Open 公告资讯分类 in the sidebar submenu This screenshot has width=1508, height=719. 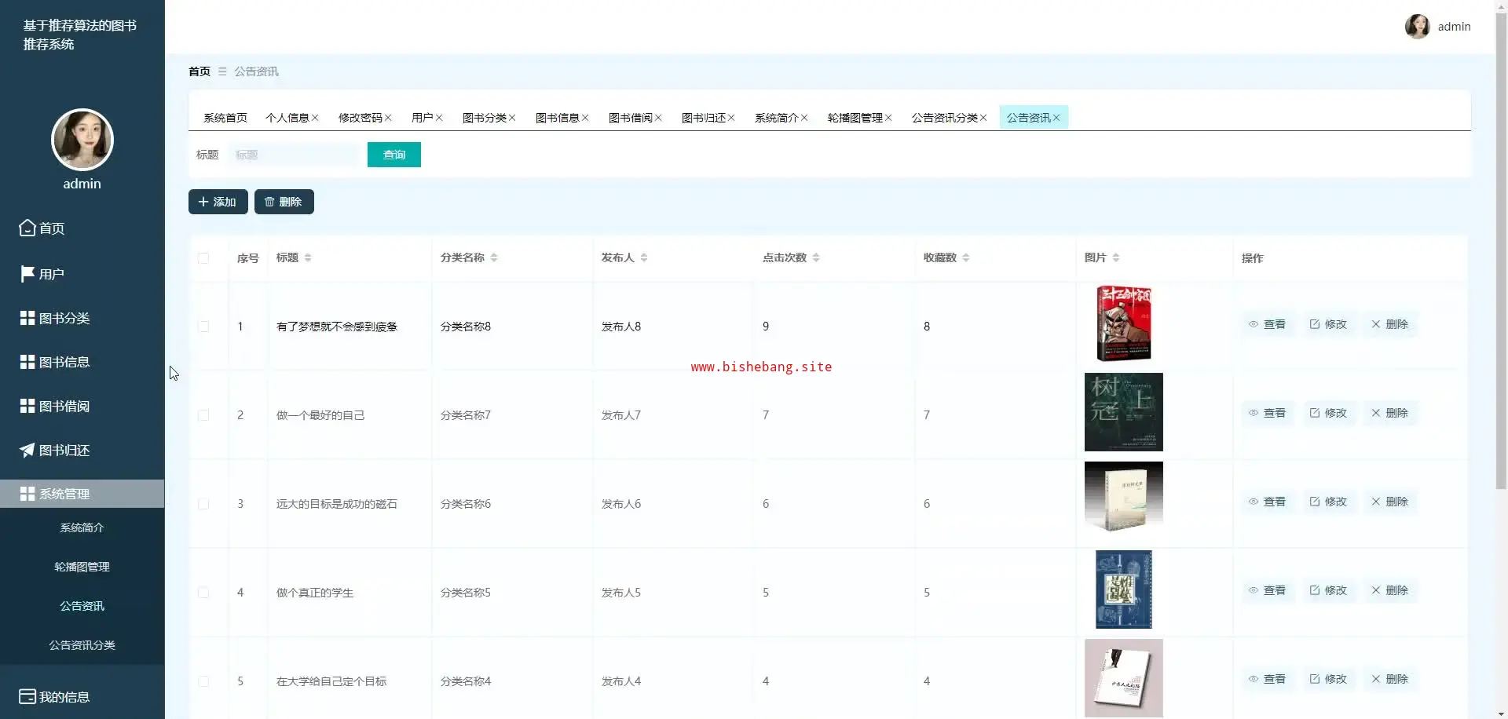[x=82, y=645]
